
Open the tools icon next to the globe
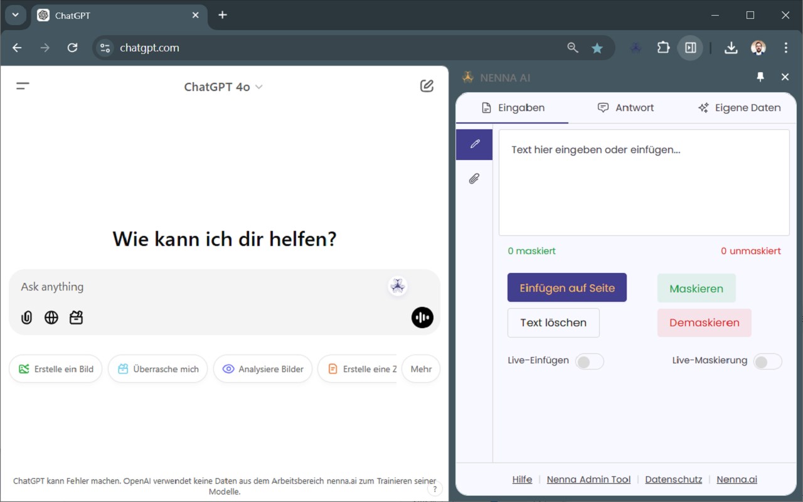coord(77,318)
